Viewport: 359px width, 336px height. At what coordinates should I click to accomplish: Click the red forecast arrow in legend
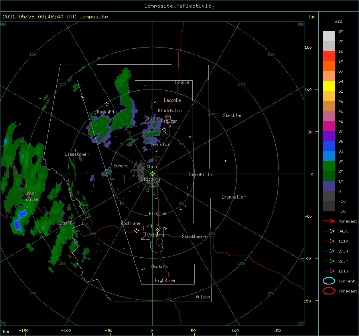click(x=329, y=221)
